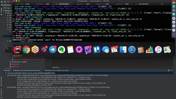Select the add_user_role_to_users migration file
This screenshot has height=99, width=176.
pos(28,59)
